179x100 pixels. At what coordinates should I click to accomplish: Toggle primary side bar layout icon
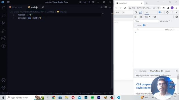[x=81, y=2]
